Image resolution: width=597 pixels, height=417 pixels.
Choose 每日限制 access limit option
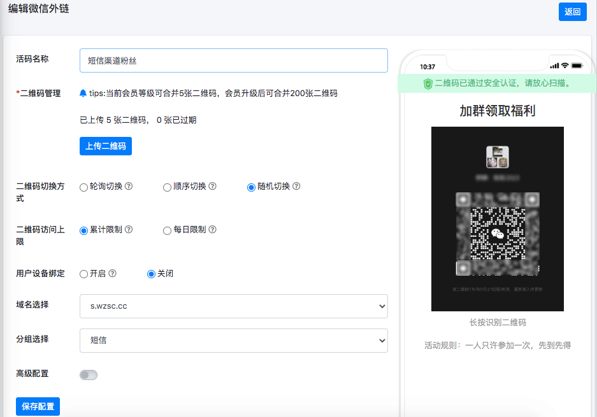pyautogui.click(x=168, y=230)
